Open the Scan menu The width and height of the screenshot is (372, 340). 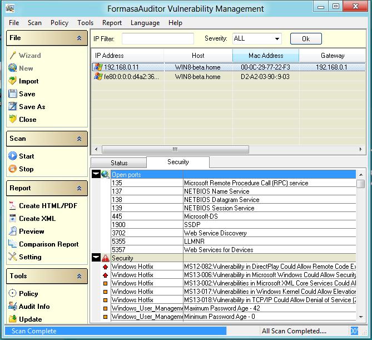[34, 23]
